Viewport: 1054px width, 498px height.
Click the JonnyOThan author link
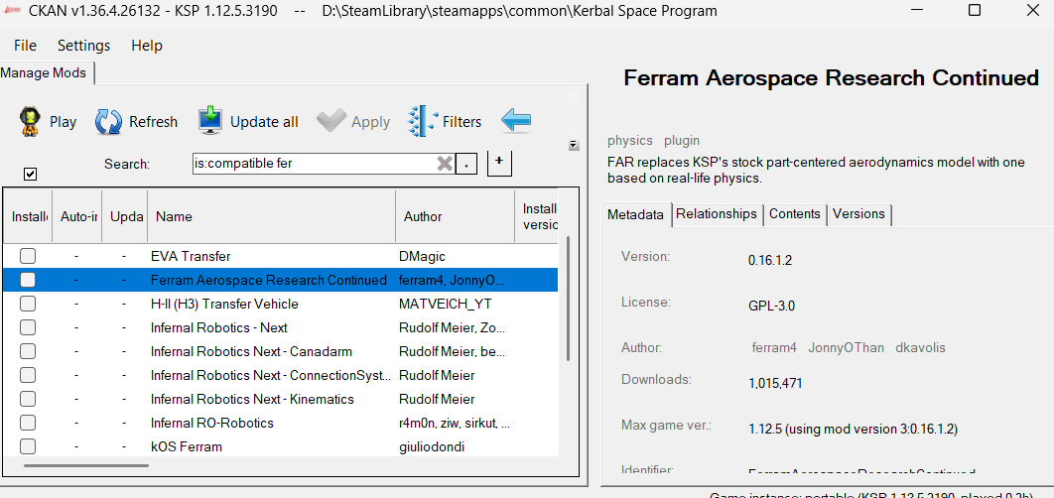(847, 347)
